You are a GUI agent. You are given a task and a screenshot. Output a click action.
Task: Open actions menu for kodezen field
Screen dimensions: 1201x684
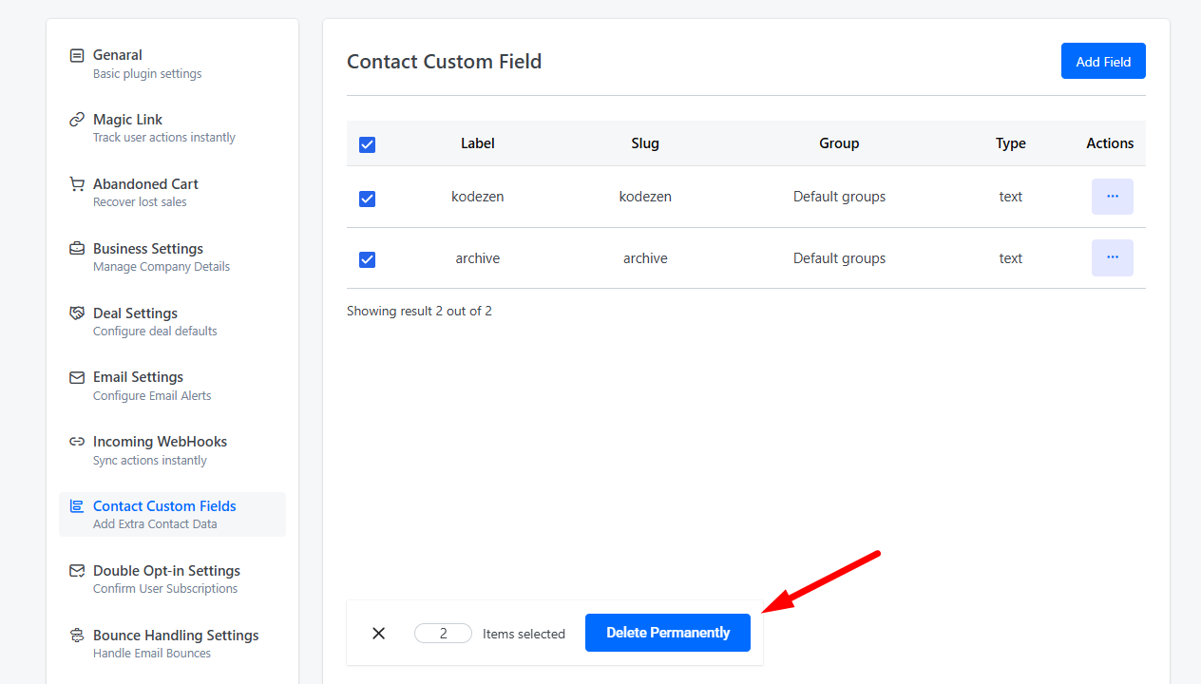click(1113, 197)
